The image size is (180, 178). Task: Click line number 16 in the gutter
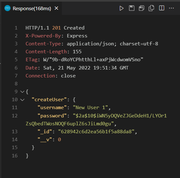[x=15, y=156]
